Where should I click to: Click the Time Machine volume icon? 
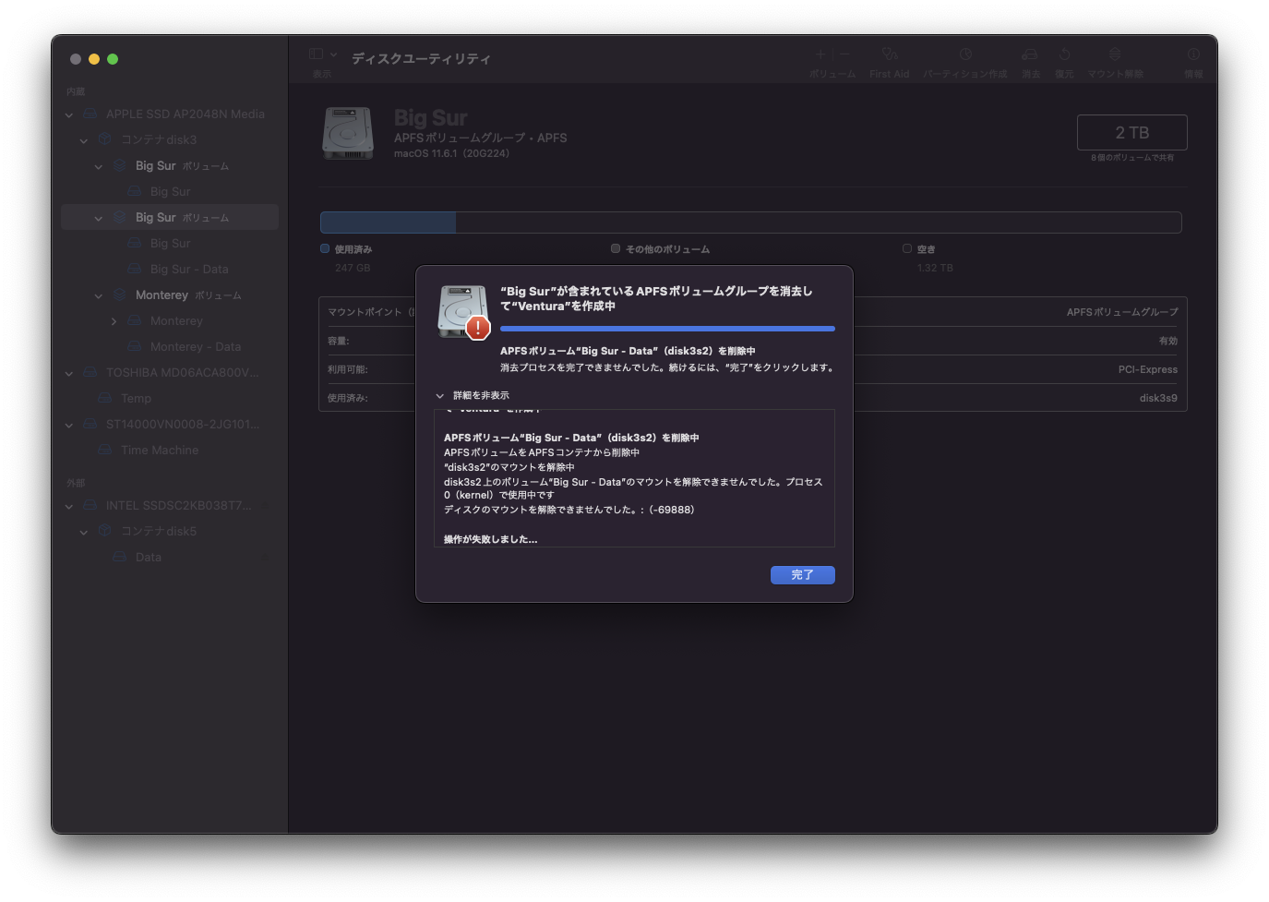pyautogui.click(x=105, y=450)
